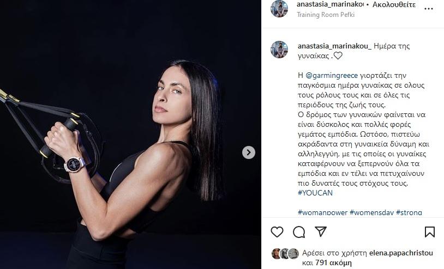This screenshot has height=269, width=444.
Task: Open the #strong hashtag
Action: (409, 212)
